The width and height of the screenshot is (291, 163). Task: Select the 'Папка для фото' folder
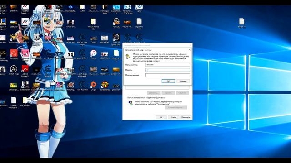click(x=105, y=7)
